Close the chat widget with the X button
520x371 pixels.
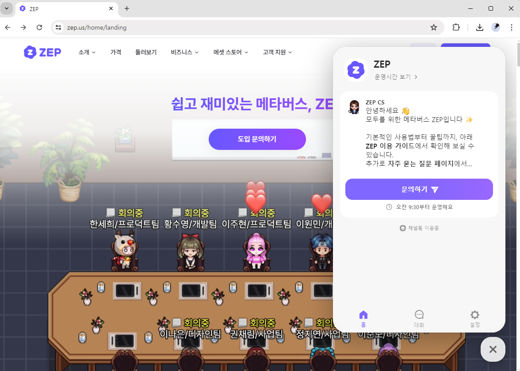(493, 349)
